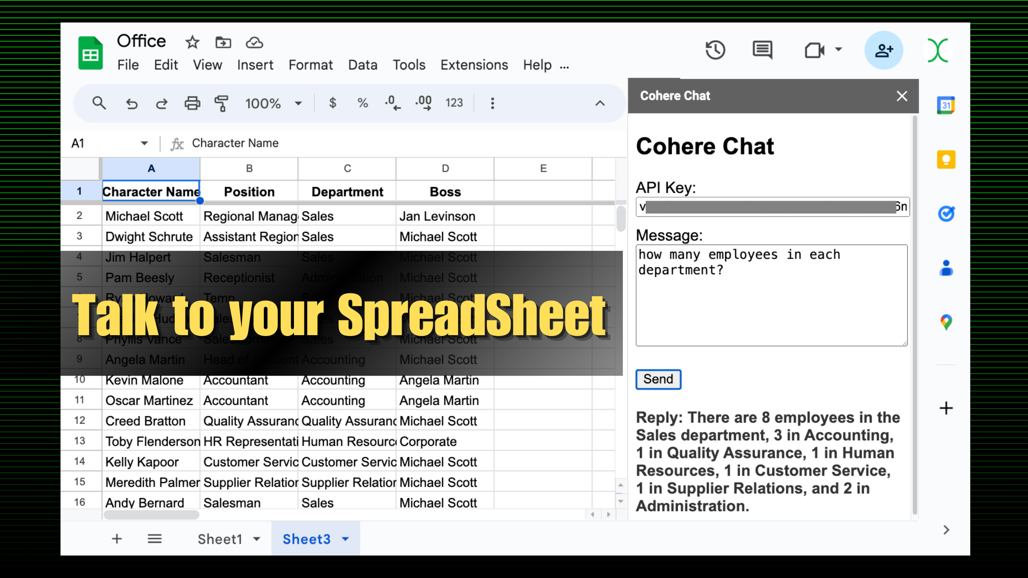Expand the Sheet3 tab options arrow
The width and height of the screenshot is (1028, 578).
point(345,539)
